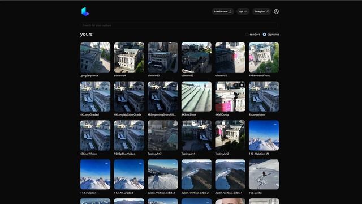362x204 pixels.
Task: Click the create new button
Action: pos(223,11)
